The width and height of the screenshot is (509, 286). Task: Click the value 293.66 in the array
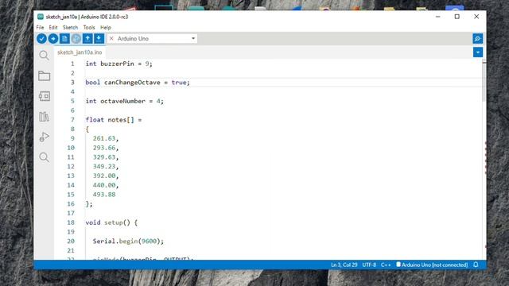point(104,148)
